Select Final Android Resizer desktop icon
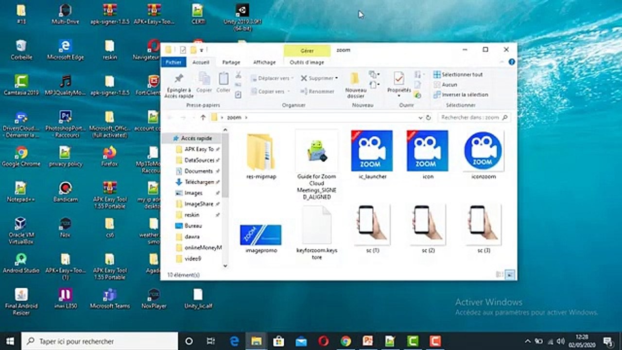This screenshot has width=622, height=350. click(x=21, y=302)
